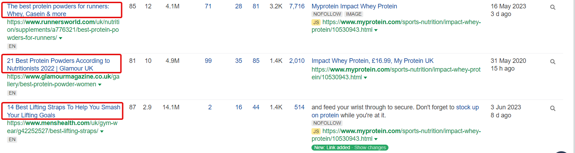Click 'Show changes' in the green New Link badge

(x=370, y=147)
